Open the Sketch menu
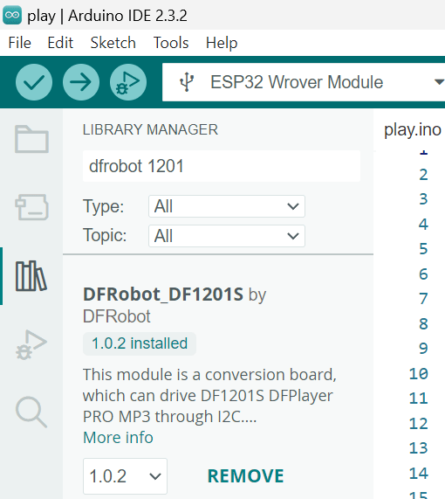Image resolution: width=445 pixels, height=499 pixels. pos(113,43)
